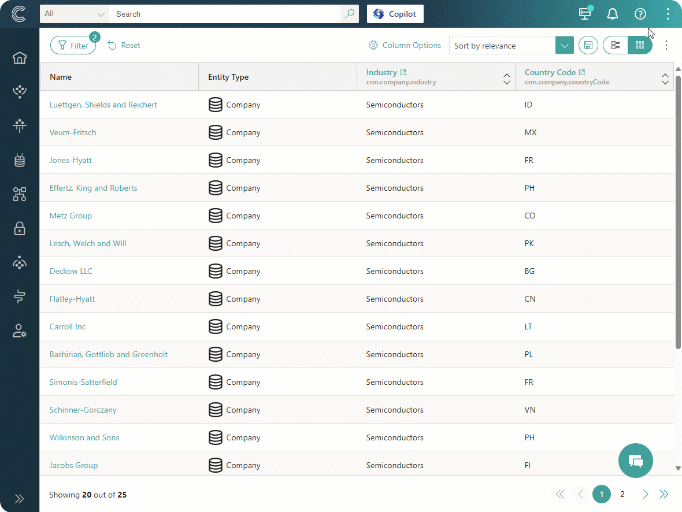Image resolution: width=682 pixels, height=512 pixels.
Task: Expand the Sort by relevance dropdown
Action: 564,45
